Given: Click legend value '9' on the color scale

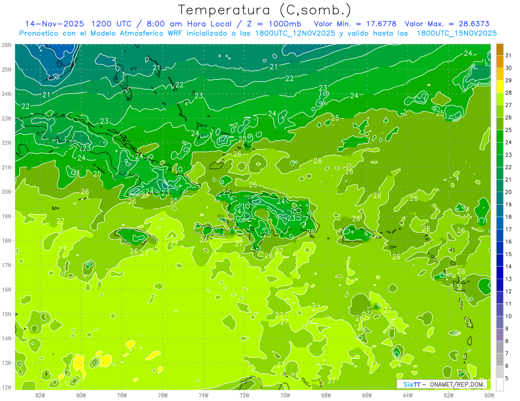Looking at the screenshot, I should coord(507,328).
